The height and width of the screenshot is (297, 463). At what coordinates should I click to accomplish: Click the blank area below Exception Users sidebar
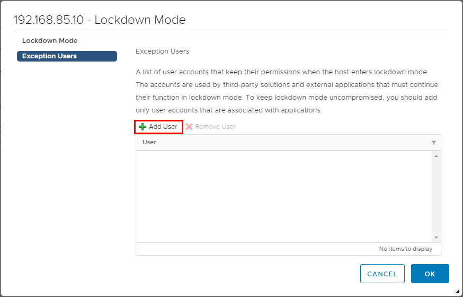(67, 159)
